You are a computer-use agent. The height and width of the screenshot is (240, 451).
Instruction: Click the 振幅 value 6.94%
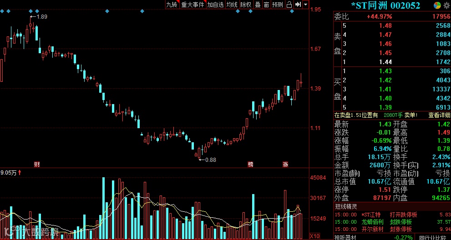(x=382, y=149)
